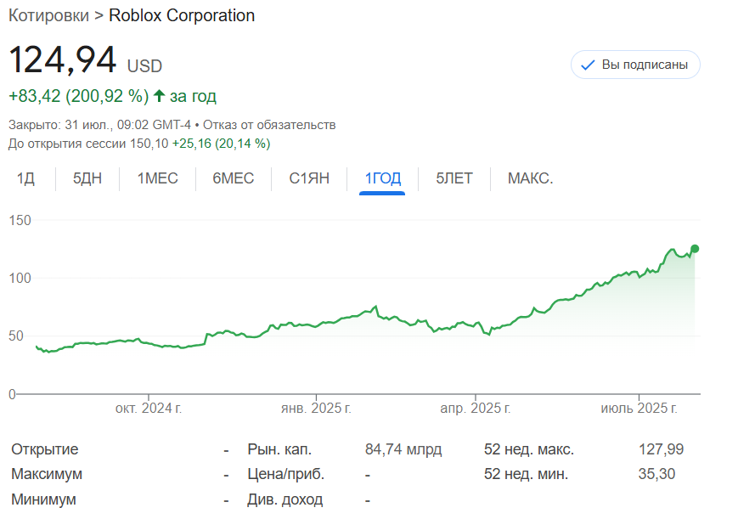Click the 150 value on the price axis
The height and width of the screenshot is (519, 738).
20,220
